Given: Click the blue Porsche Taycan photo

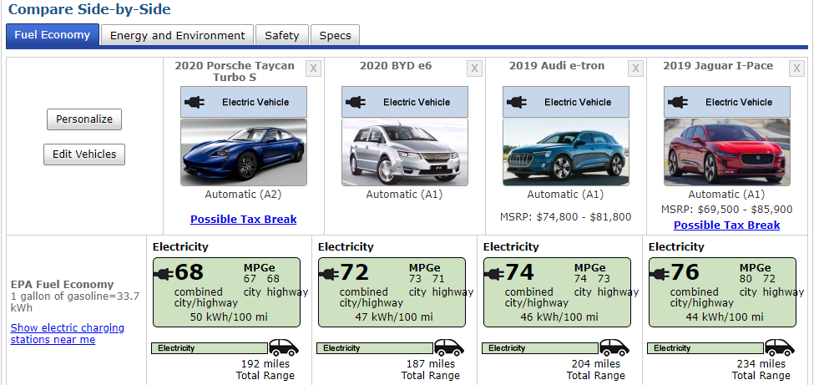Looking at the screenshot, I should [243, 152].
